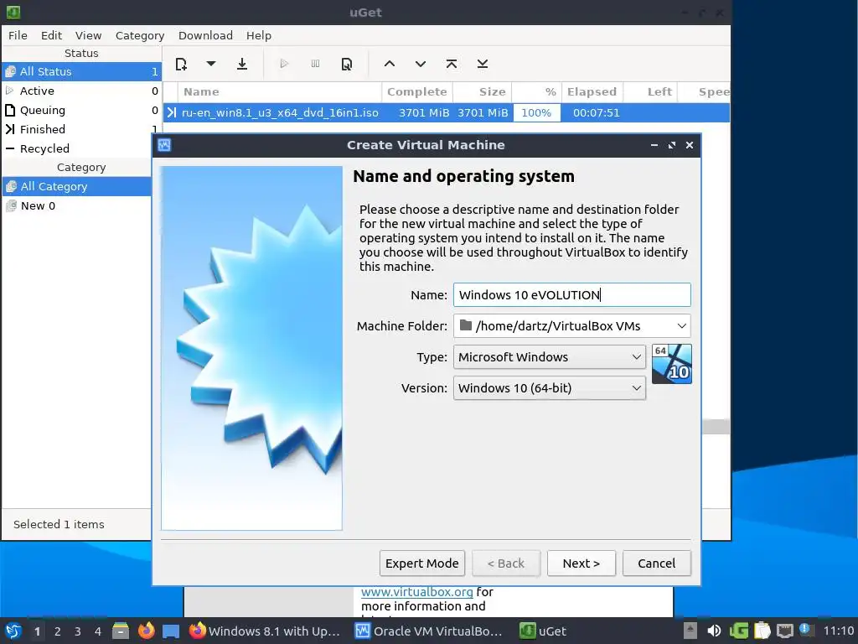
Task: Click the Windows 10 64-bit OS icon
Action: (671, 364)
